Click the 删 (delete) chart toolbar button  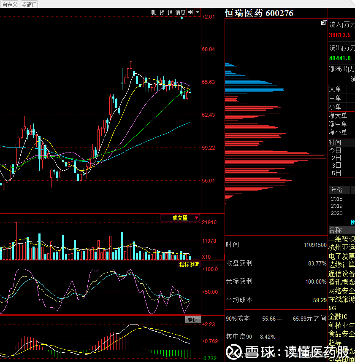tap(154, 12)
